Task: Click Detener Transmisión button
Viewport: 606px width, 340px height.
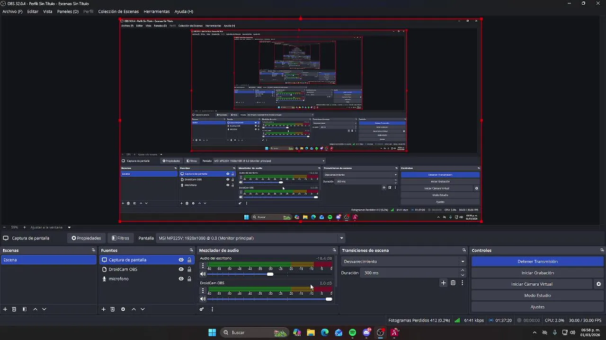Action: tap(537, 262)
